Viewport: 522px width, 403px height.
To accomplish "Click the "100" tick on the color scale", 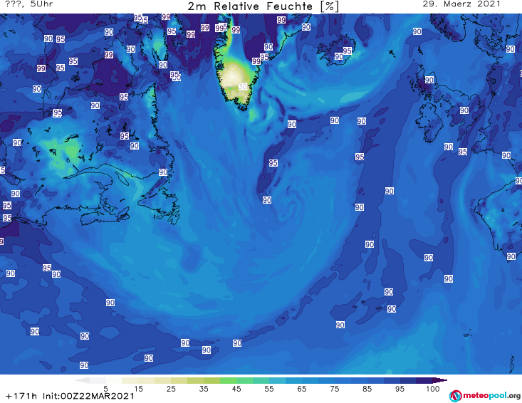I will (432, 389).
